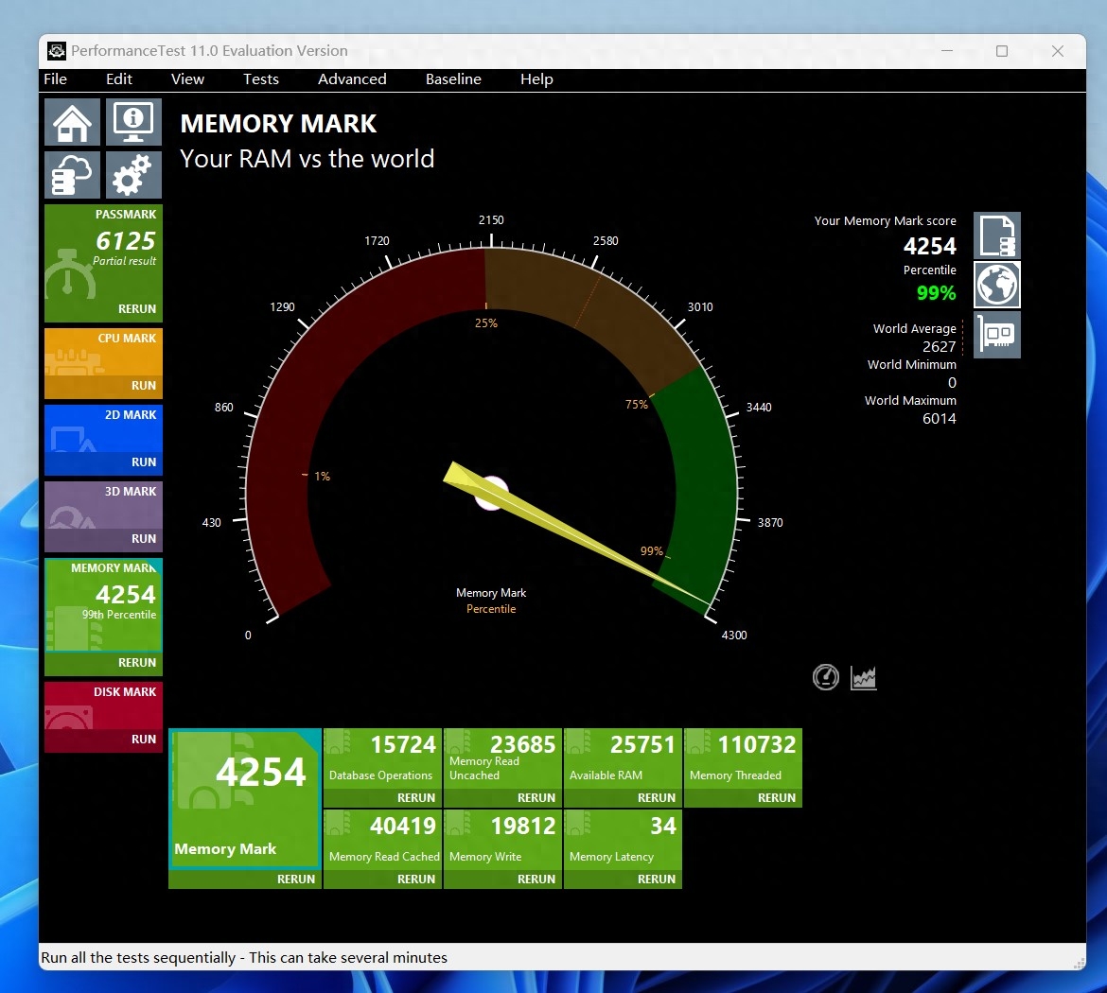
Task: Open the Advanced menu
Action: tap(352, 79)
